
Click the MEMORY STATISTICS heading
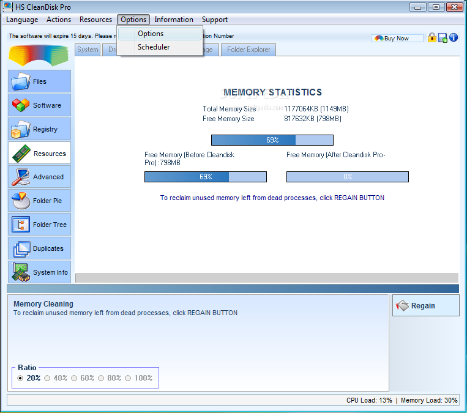(272, 92)
